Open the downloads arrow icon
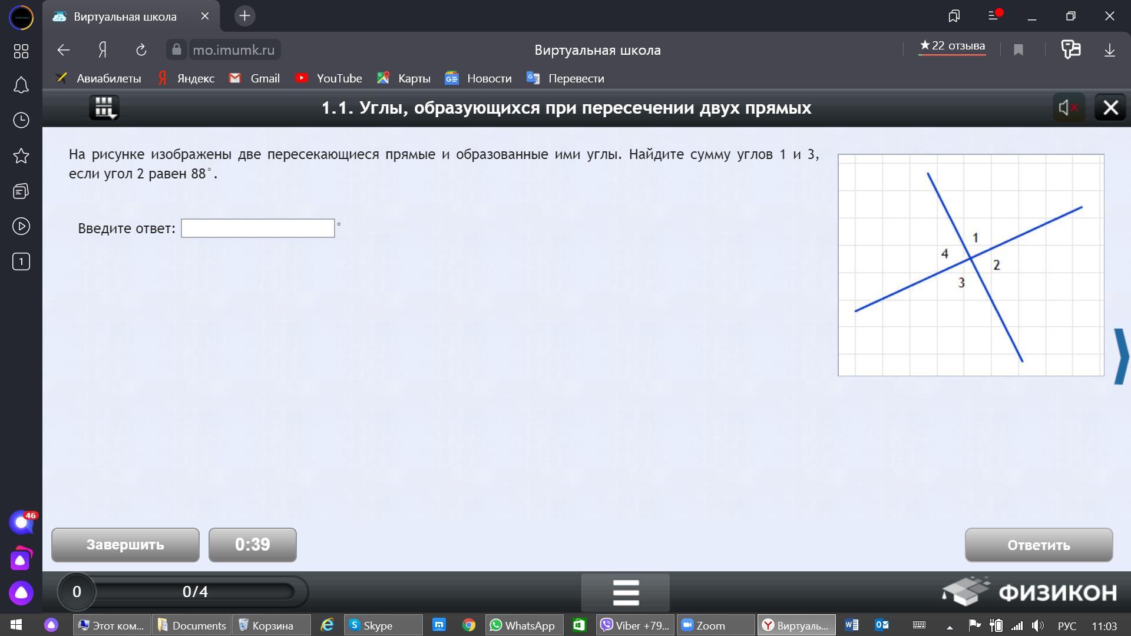The height and width of the screenshot is (636, 1131). pyautogui.click(x=1109, y=50)
